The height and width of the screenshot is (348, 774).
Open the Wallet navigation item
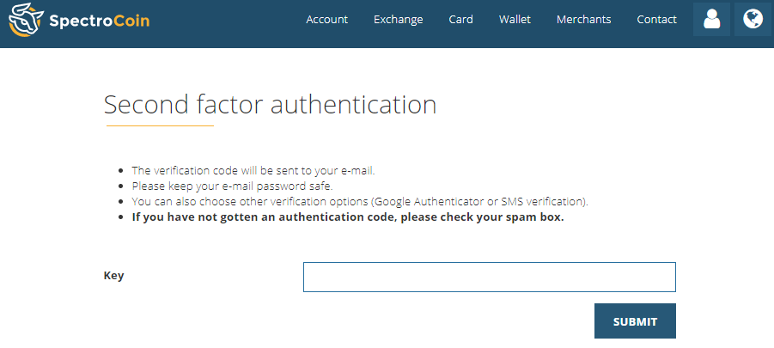(515, 19)
